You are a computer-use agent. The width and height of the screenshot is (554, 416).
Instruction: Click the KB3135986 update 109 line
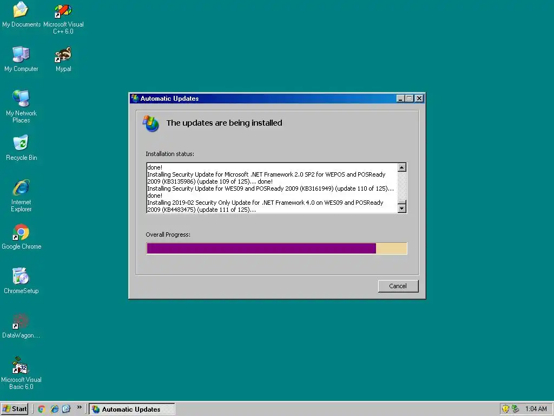[266, 178]
